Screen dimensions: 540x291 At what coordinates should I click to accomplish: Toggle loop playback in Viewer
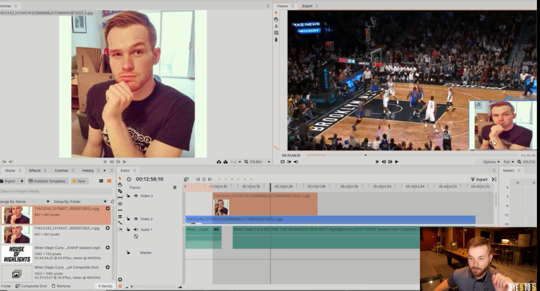pos(283,162)
